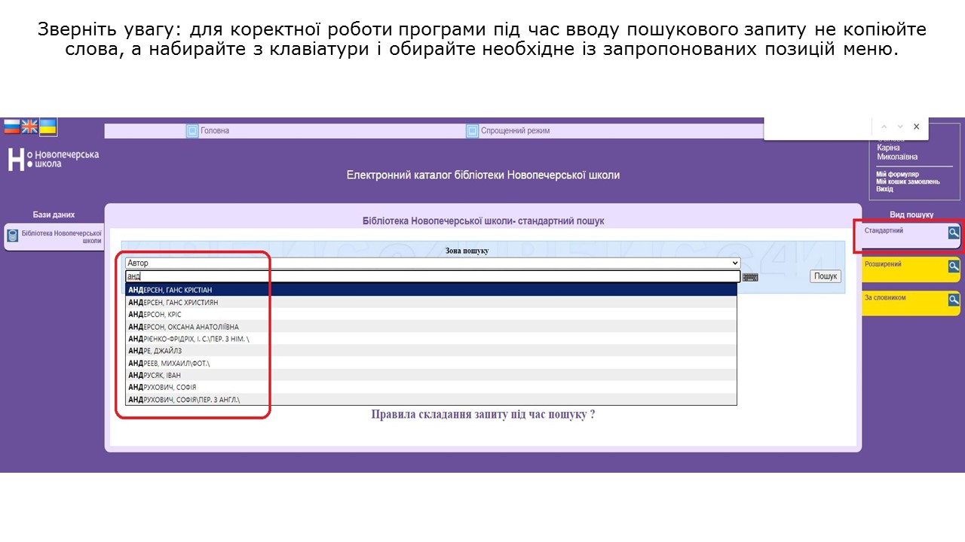Open the Спрощений режим tab
Screen dimensions: 965x542
516,131
